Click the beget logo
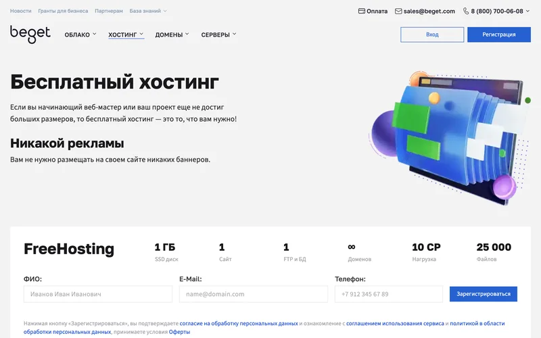This screenshot has height=338, width=541. [x=30, y=34]
